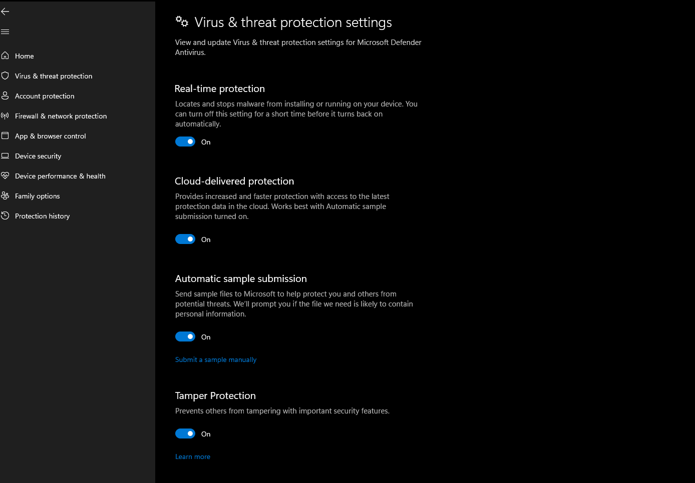Click the Account protection person icon
Image resolution: width=695 pixels, height=483 pixels.
[x=5, y=95]
